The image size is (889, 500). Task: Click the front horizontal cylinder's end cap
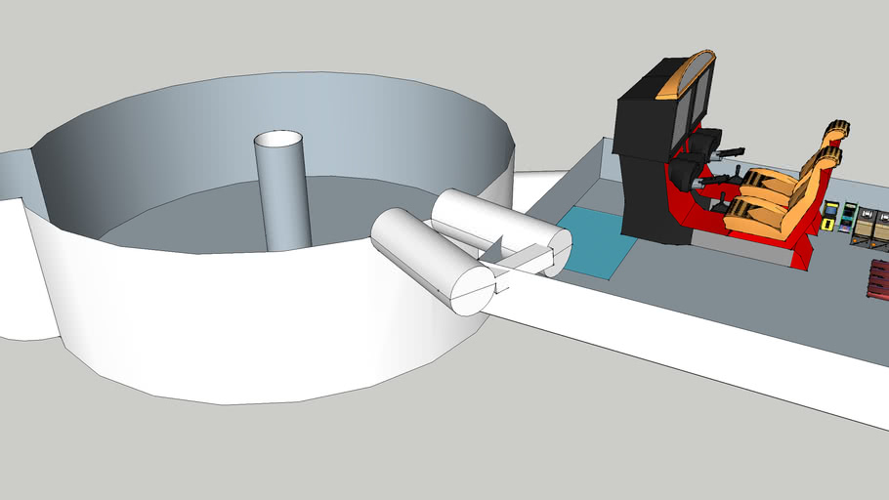tap(474, 291)
